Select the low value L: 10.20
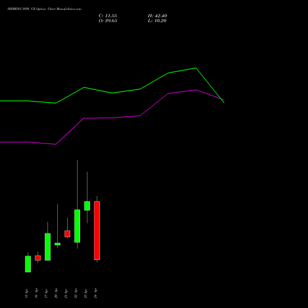 point(157,21)
